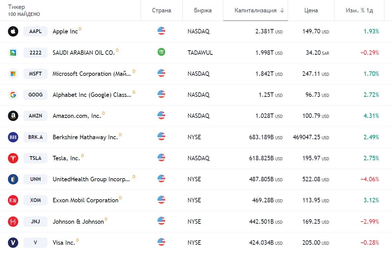Click the UnitedHealth logo icon
392x253 pixels.
[x=13, y=179]
